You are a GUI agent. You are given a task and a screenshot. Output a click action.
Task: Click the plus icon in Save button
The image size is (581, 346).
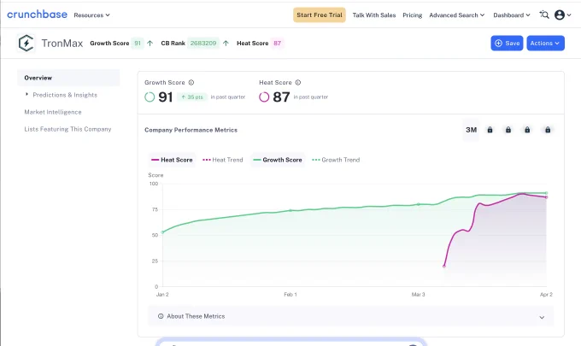coord(499,43)
